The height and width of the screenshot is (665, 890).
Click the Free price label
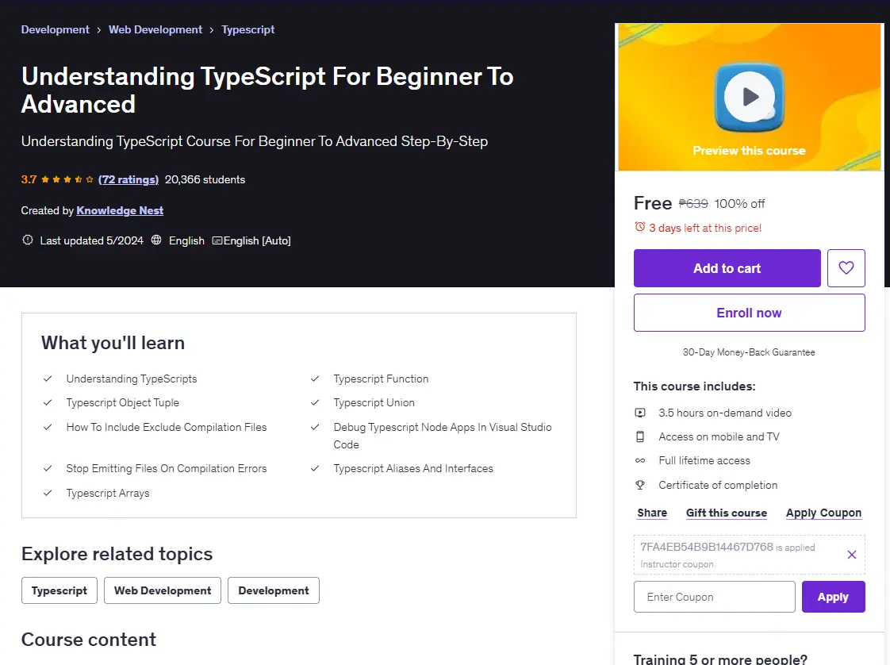click(653, 203)
